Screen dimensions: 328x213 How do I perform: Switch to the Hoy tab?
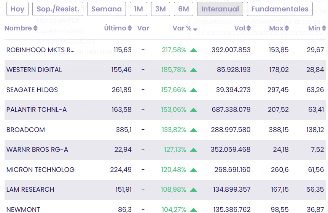[x=17, y=9]
